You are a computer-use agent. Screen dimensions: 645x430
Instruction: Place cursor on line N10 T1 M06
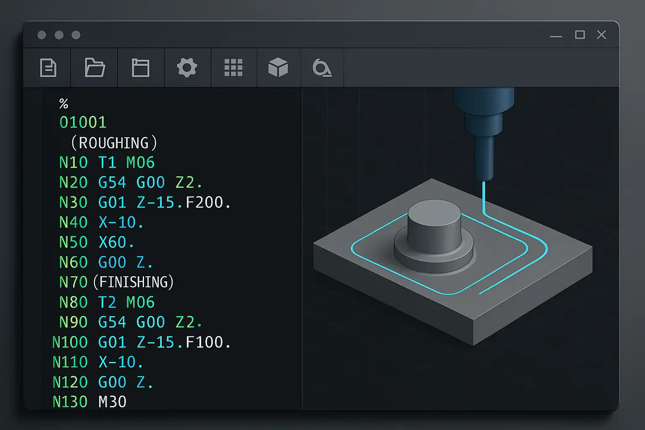pos(107,163)
